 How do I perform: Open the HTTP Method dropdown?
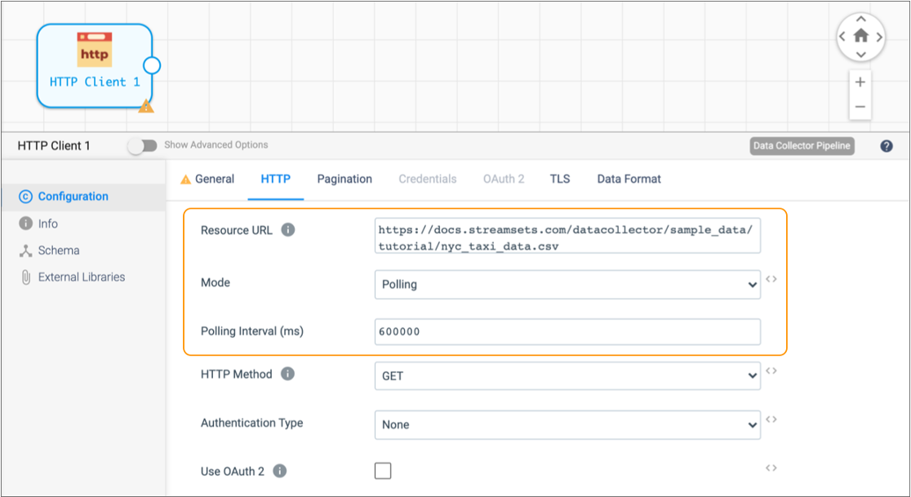tap(567, 376)
